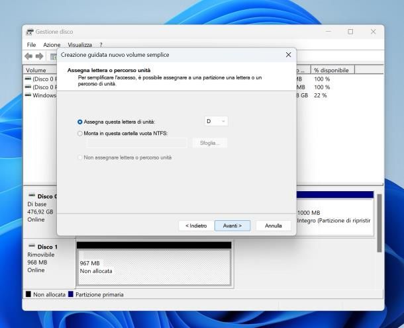This screenshot has height=328, width=404.
Task: Click the 967 MB unallocated partition block
Action: (154, 266)
